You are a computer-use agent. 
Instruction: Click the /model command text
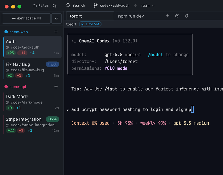pos(155,55)
